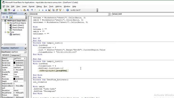Click the Copy toolbar icon
174x98 pixels.
21,10
